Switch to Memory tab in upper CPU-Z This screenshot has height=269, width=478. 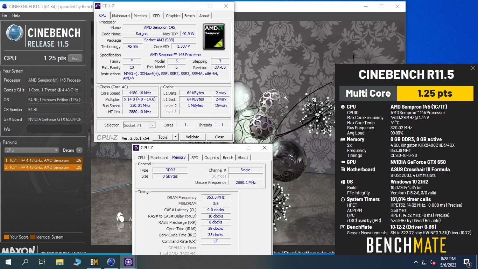pyautogui.click(x=140, y=16)
